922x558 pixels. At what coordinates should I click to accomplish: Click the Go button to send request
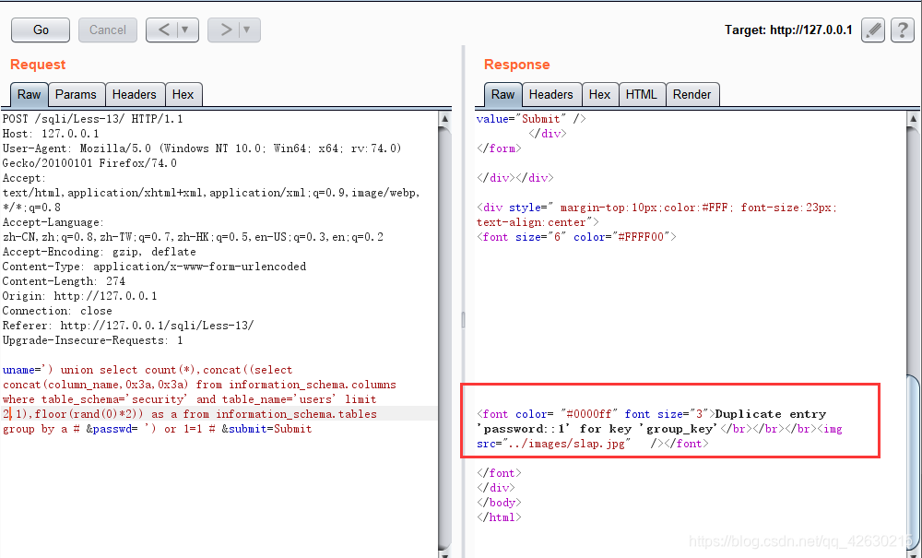(x=41, y=30)
